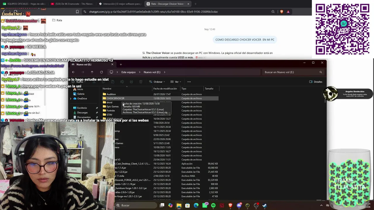Click the Instagram link in stream chat
The image size is (374, 210).
pyautogui.click(x=32, y=66)
